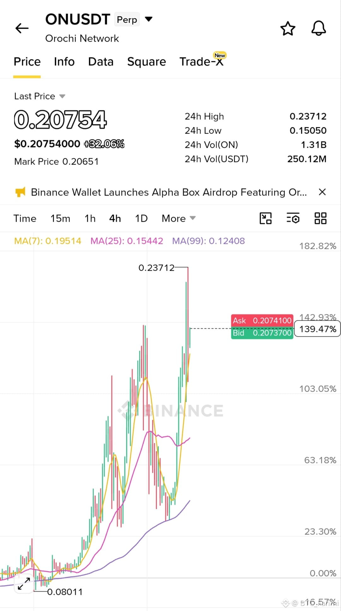341x611 pixels.
Task: Open price alerts with the bell icon
Action: (x=319, y=28)
